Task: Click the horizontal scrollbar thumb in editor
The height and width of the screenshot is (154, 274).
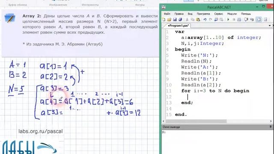Action: pos(196,121)
